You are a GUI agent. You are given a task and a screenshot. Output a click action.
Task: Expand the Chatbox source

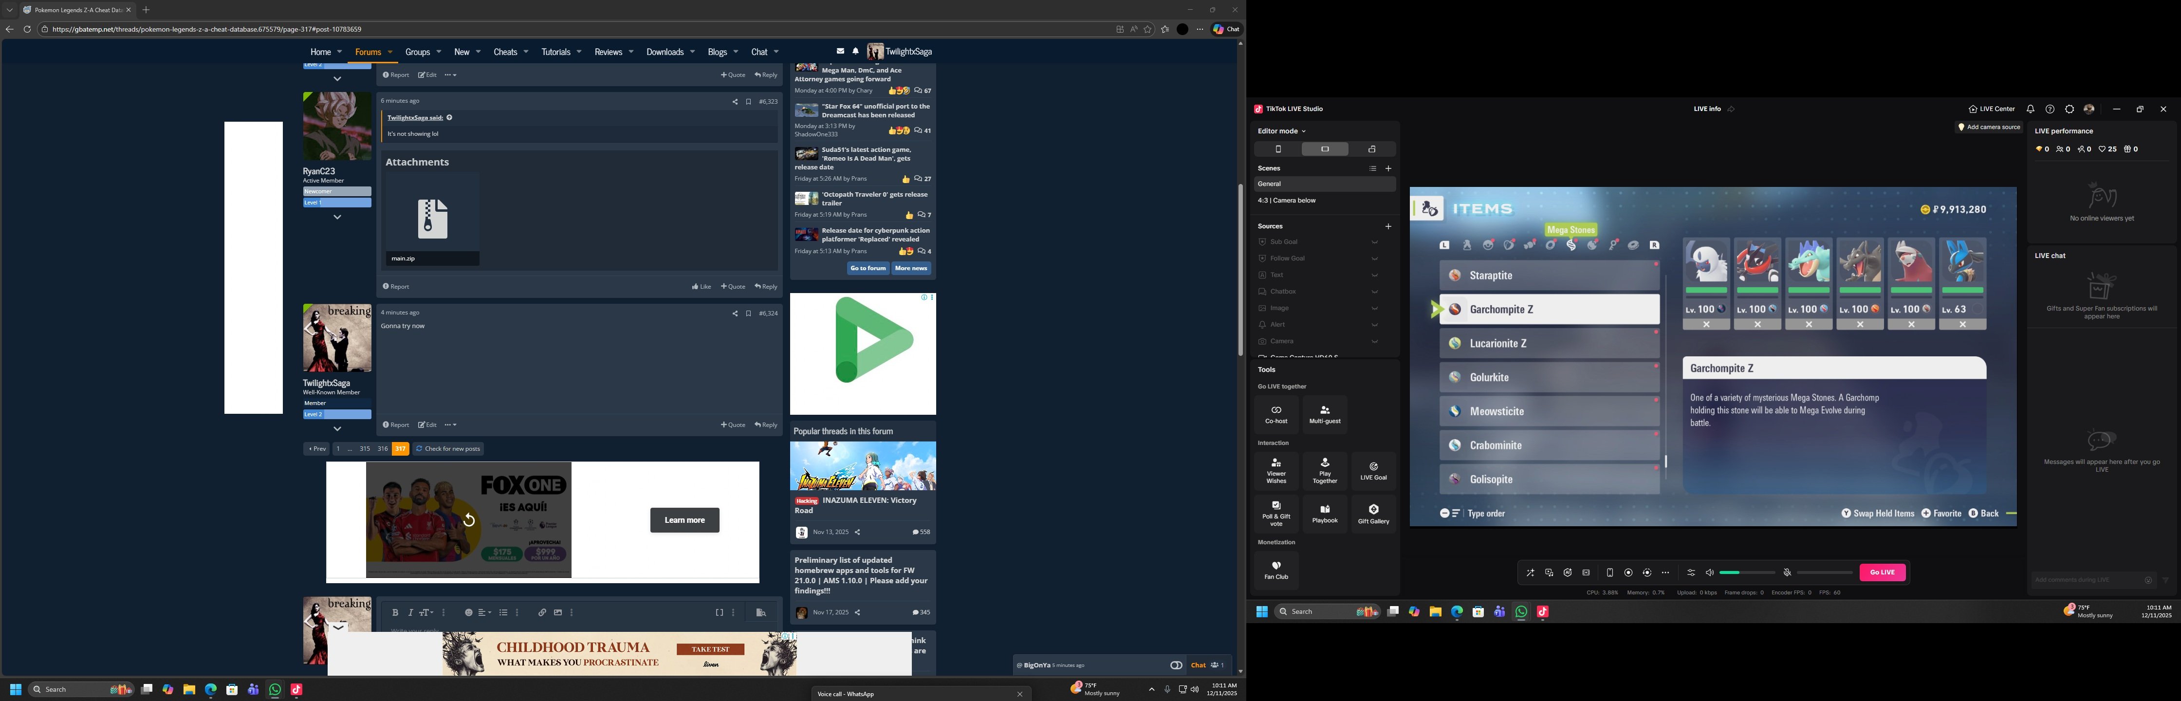1374,291
